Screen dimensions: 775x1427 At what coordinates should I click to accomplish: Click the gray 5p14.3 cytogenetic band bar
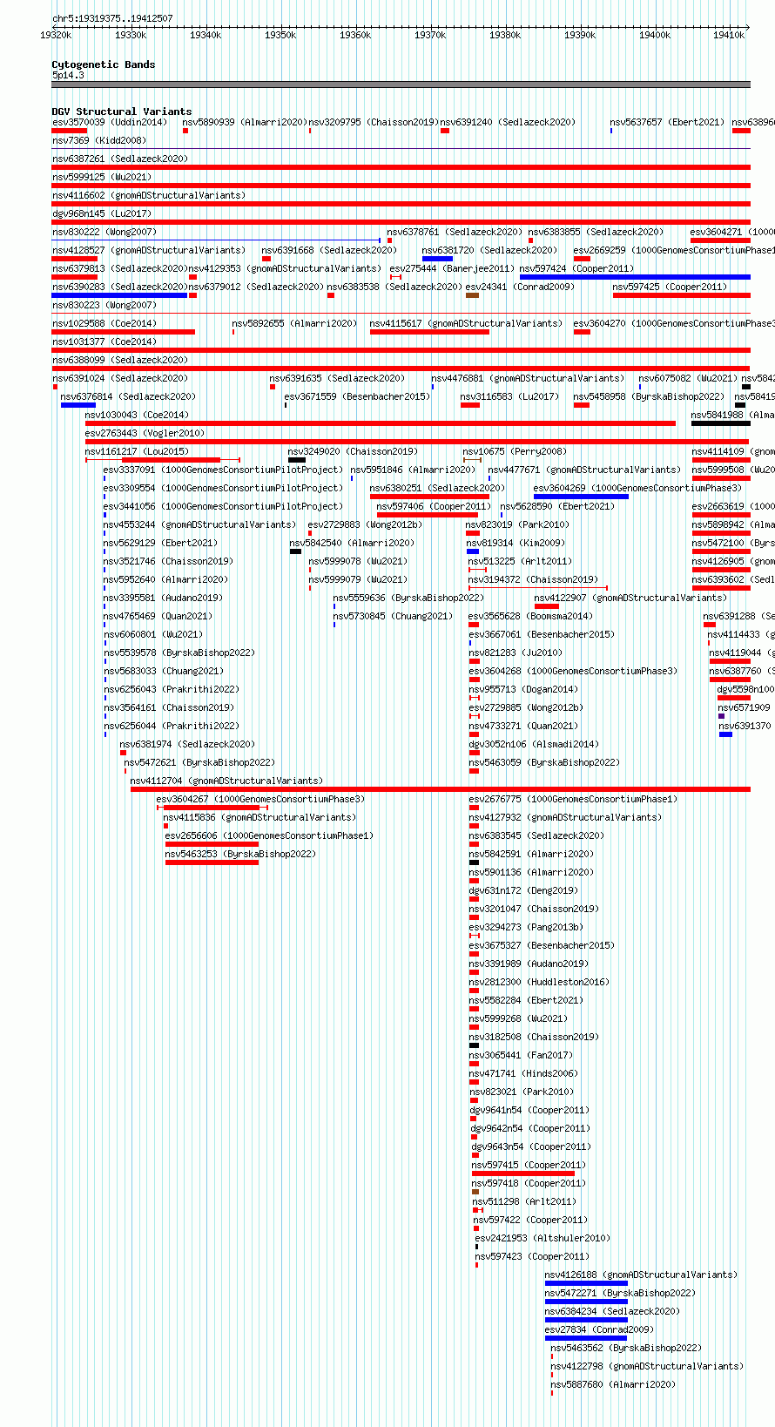coord(401,85)
